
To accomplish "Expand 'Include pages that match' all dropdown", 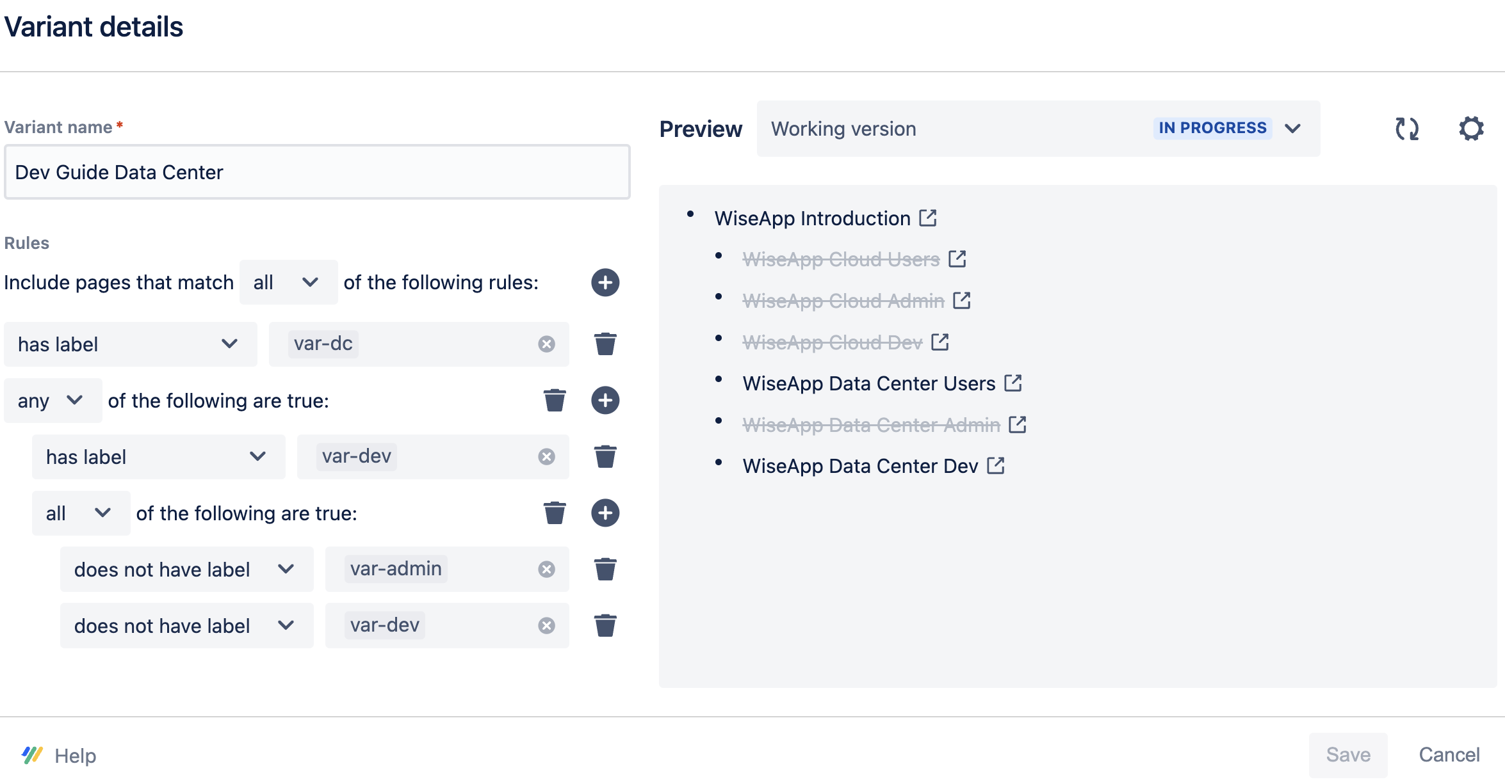I will pyautogui.click(x=288, y=282).
